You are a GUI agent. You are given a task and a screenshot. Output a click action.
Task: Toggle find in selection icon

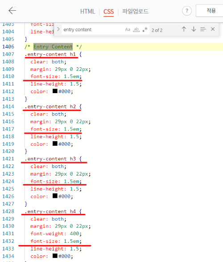tap(203, 29)
